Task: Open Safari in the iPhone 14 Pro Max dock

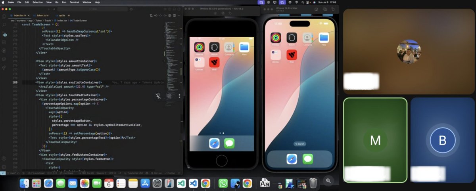Action: tap(292, 159)
